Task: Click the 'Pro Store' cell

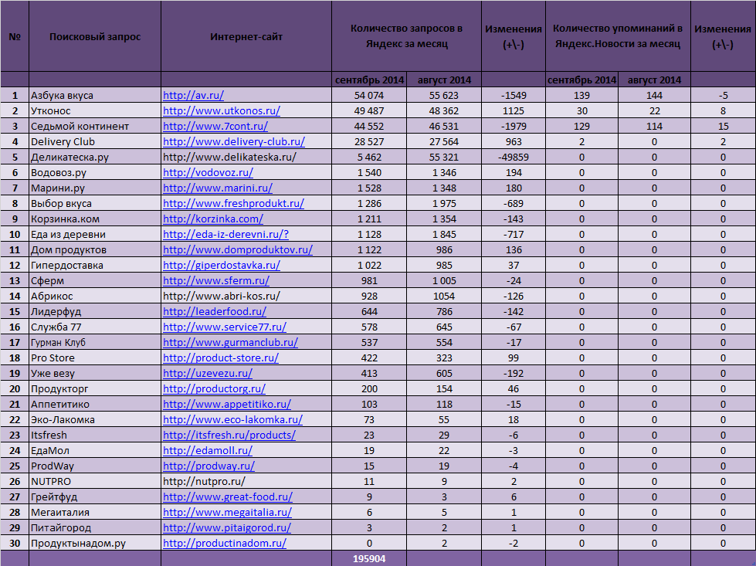Action: point(95,358)
